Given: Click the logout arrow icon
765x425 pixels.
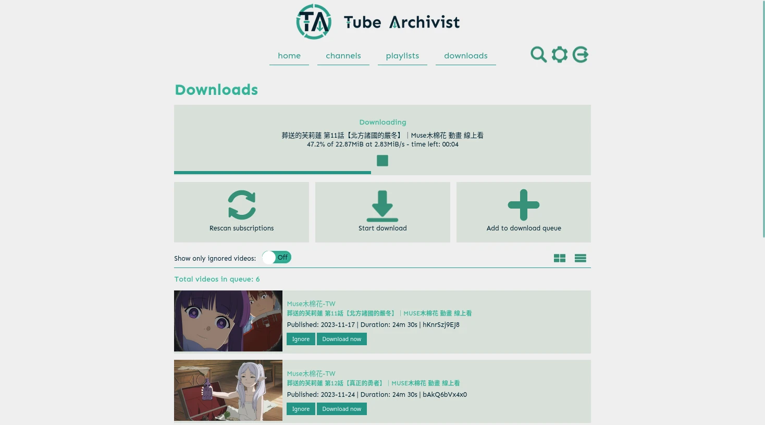Looking at the screenshot, I should pos(581,54).
